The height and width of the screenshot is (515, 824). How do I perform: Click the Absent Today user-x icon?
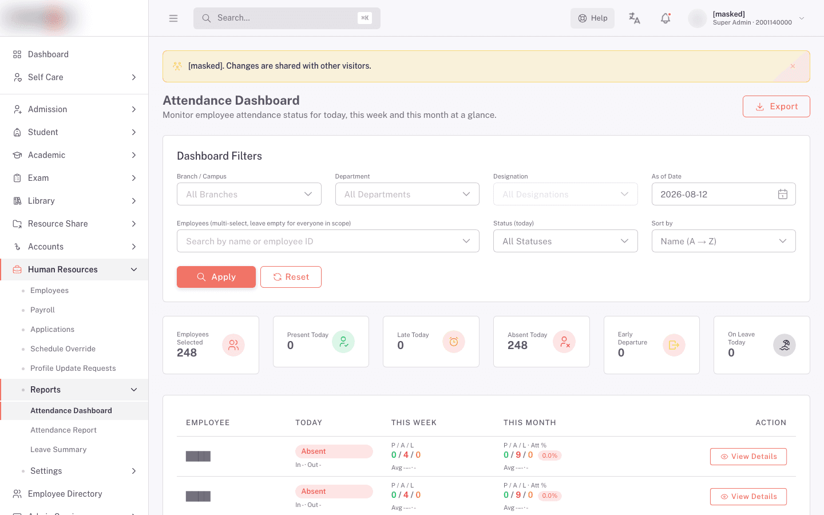(x=564, y=342)
